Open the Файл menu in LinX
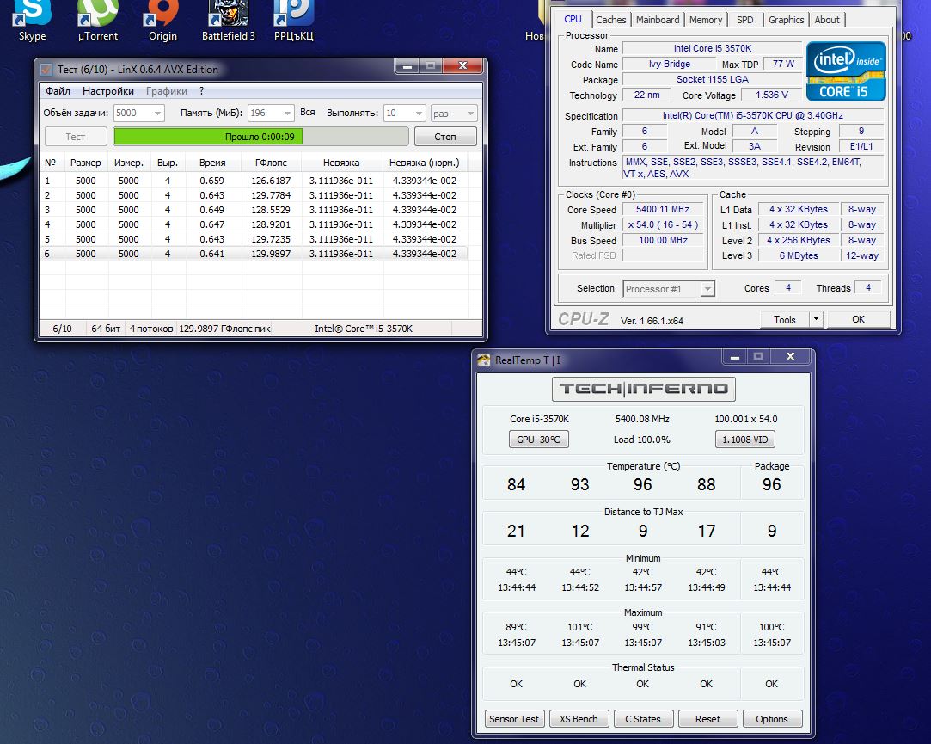Viewport: 931px width, 744px height. click(58, 91)
